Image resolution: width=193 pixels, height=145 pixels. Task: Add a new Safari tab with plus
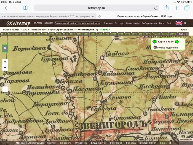pos(177,8)
